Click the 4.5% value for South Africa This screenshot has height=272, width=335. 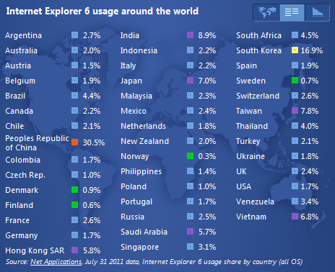(x=310, y=35)
